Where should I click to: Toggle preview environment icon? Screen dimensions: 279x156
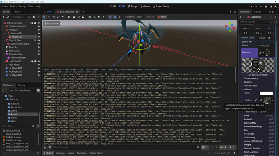(x=115, y=17)
